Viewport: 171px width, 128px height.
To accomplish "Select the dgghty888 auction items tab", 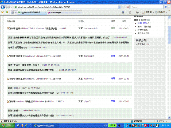I will coord(30,13).
